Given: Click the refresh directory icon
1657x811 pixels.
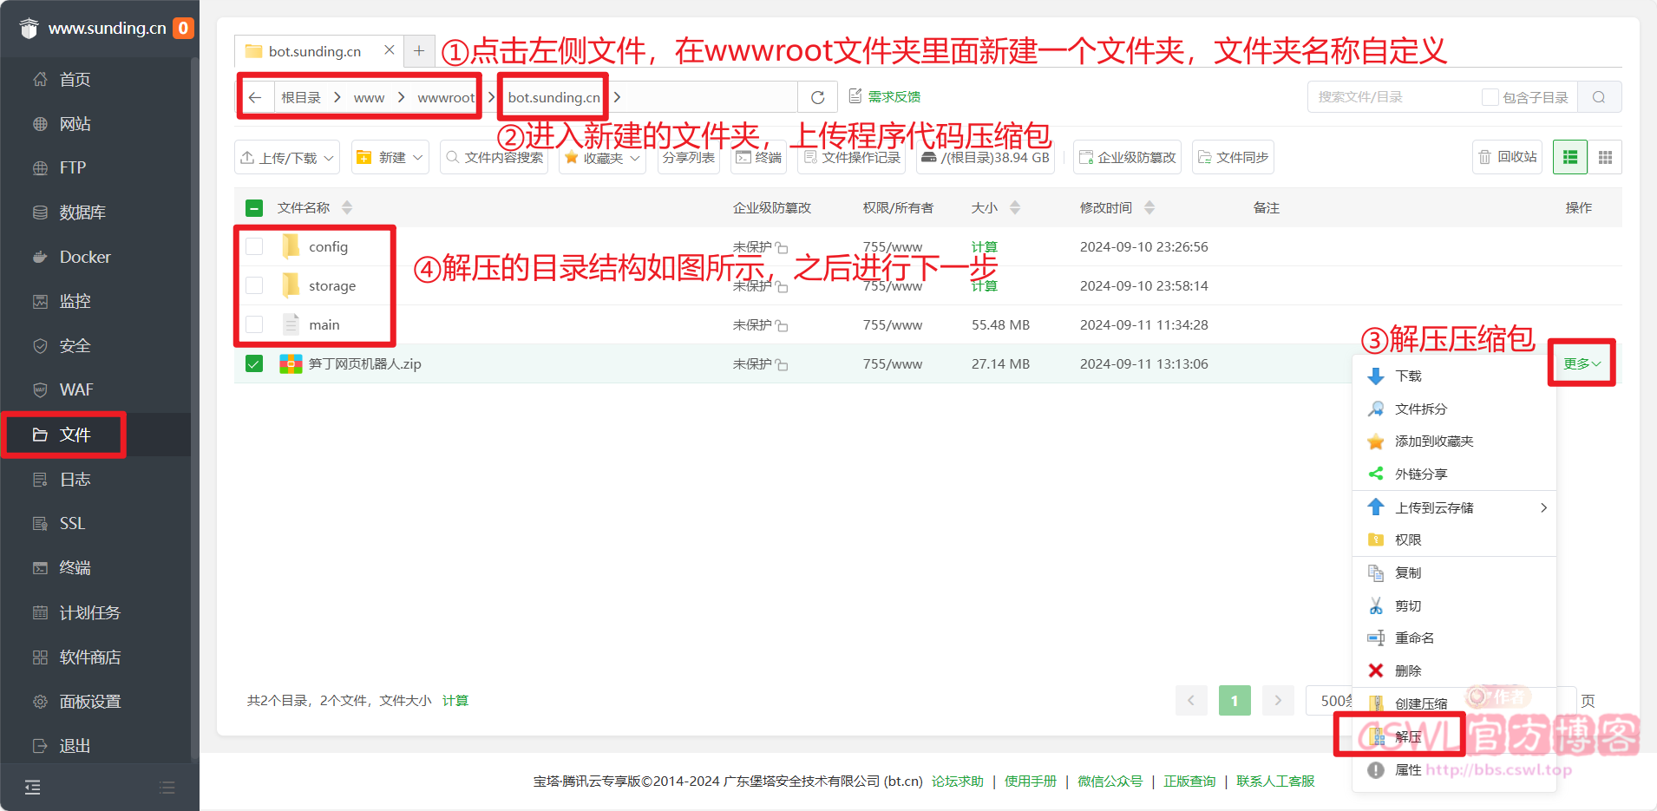Looking at the screenshot, I should click(x=817, y=97).
